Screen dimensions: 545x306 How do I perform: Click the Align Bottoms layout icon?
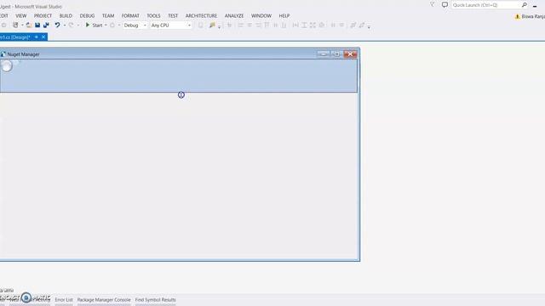(x=284, y=25)
